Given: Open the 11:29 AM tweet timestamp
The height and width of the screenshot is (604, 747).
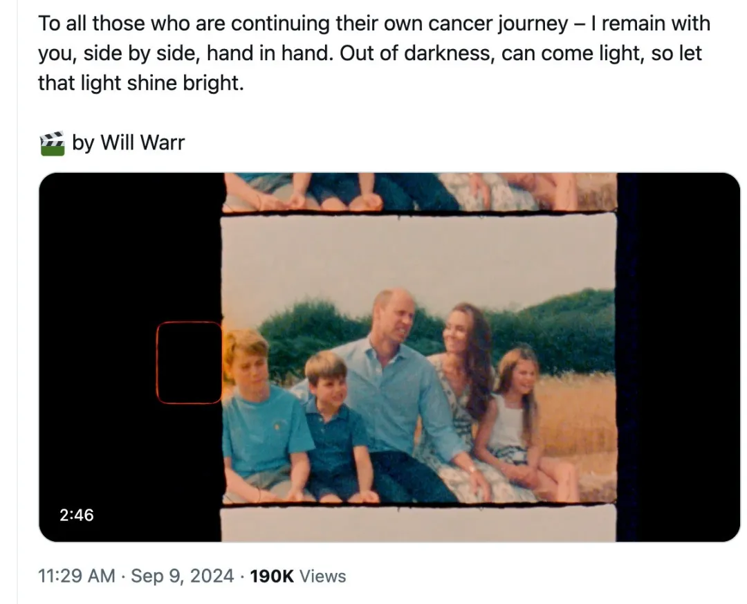Looking at the screenshot, I should coord(76,576).
